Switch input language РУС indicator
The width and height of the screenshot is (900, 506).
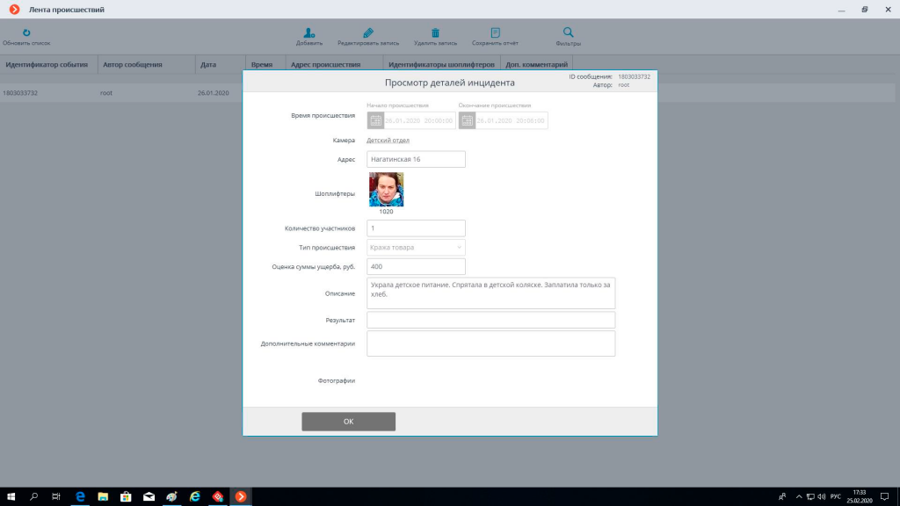click(x=836, y=497)
